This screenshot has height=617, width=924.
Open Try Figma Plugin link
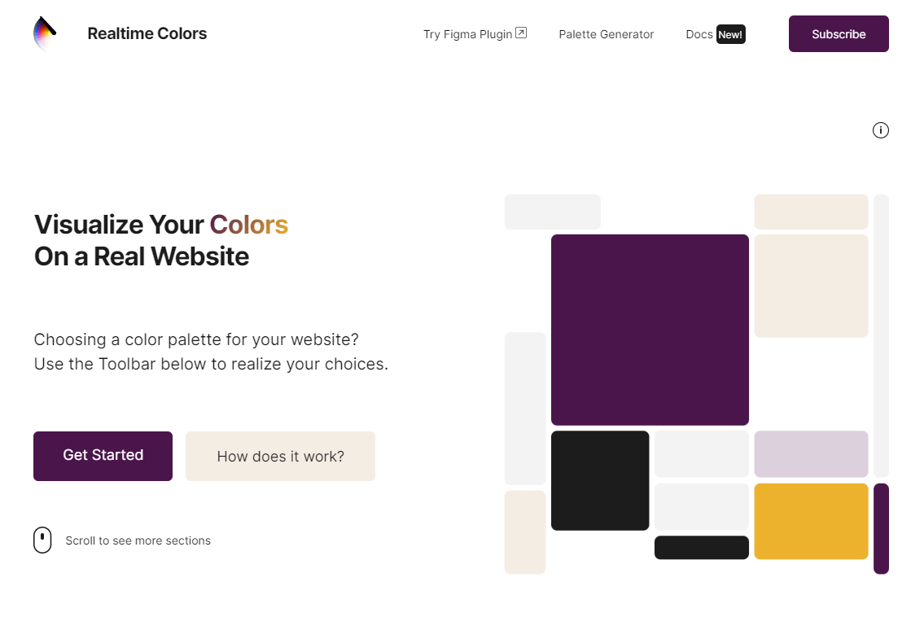pos(475,34)
